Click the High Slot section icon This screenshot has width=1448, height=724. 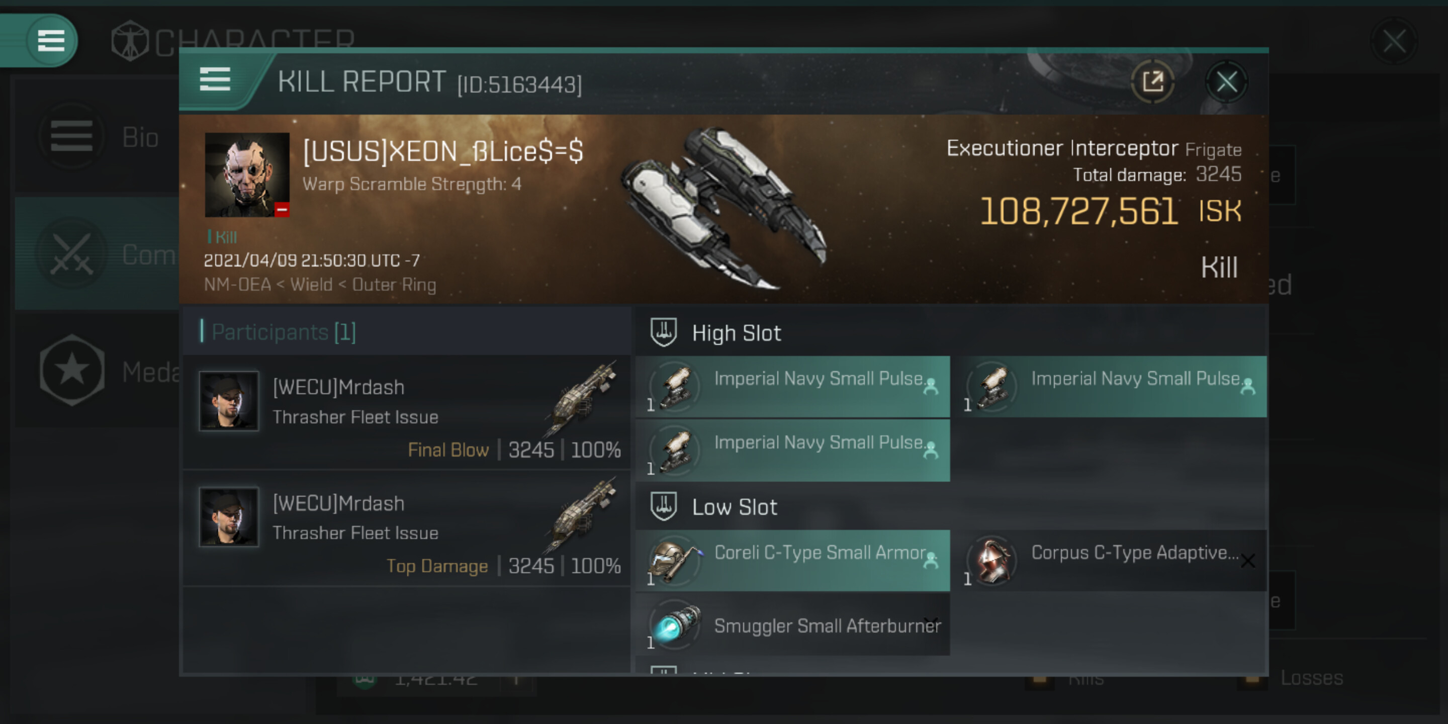(663, 332)
